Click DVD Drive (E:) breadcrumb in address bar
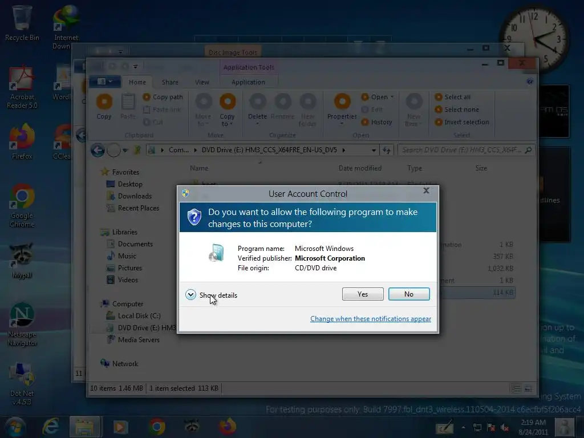This screenshot has width=584, height=438. [x=269, y=150]
